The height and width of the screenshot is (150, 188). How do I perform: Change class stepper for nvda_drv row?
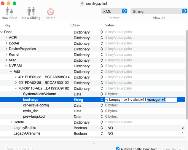point(102,111)
